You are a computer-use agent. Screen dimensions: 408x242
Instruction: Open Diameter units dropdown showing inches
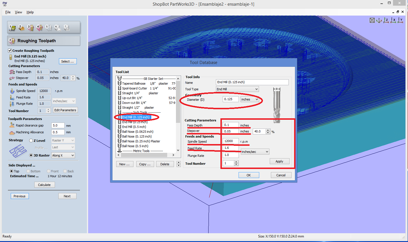[x=250, y=99]
